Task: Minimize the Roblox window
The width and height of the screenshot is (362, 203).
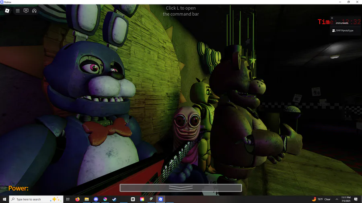Action: 340,2
